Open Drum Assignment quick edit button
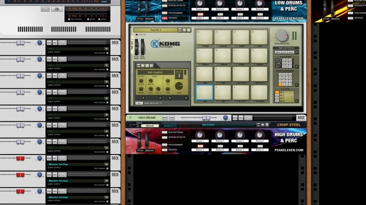The width and height of the screenshot is (366, 205). [297, 85]
